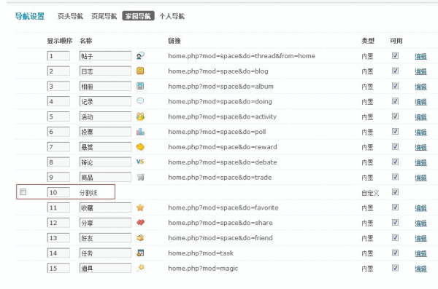Click the link text home.php?mod=space&do=blog
Image resolution: width=438 pixels, height=289 pixels.
tap(218, 71)
